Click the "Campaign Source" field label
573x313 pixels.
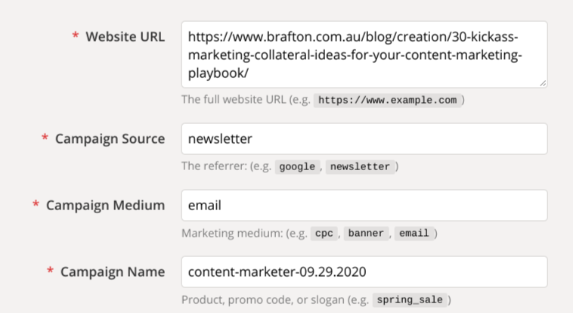coord(110,139)
